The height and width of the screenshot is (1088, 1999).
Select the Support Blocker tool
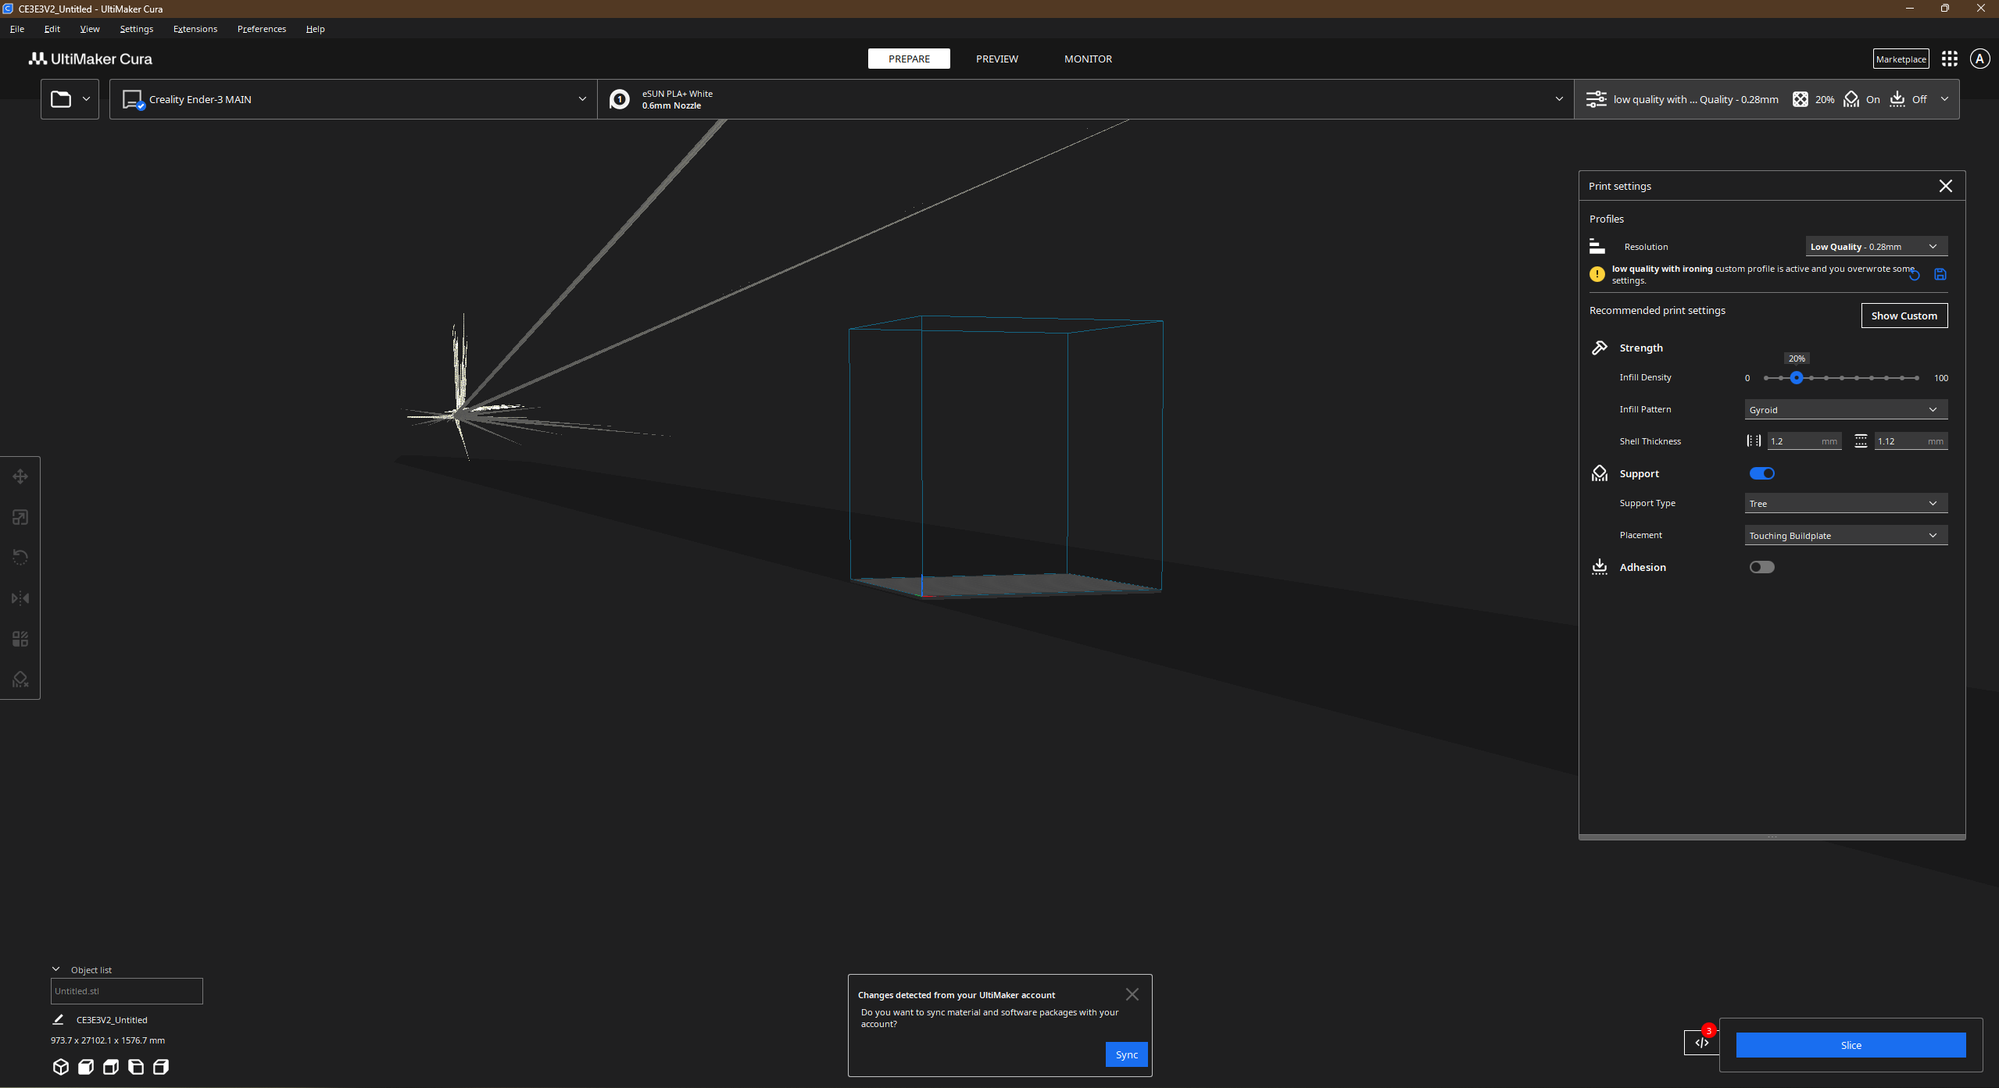(20, 680)
